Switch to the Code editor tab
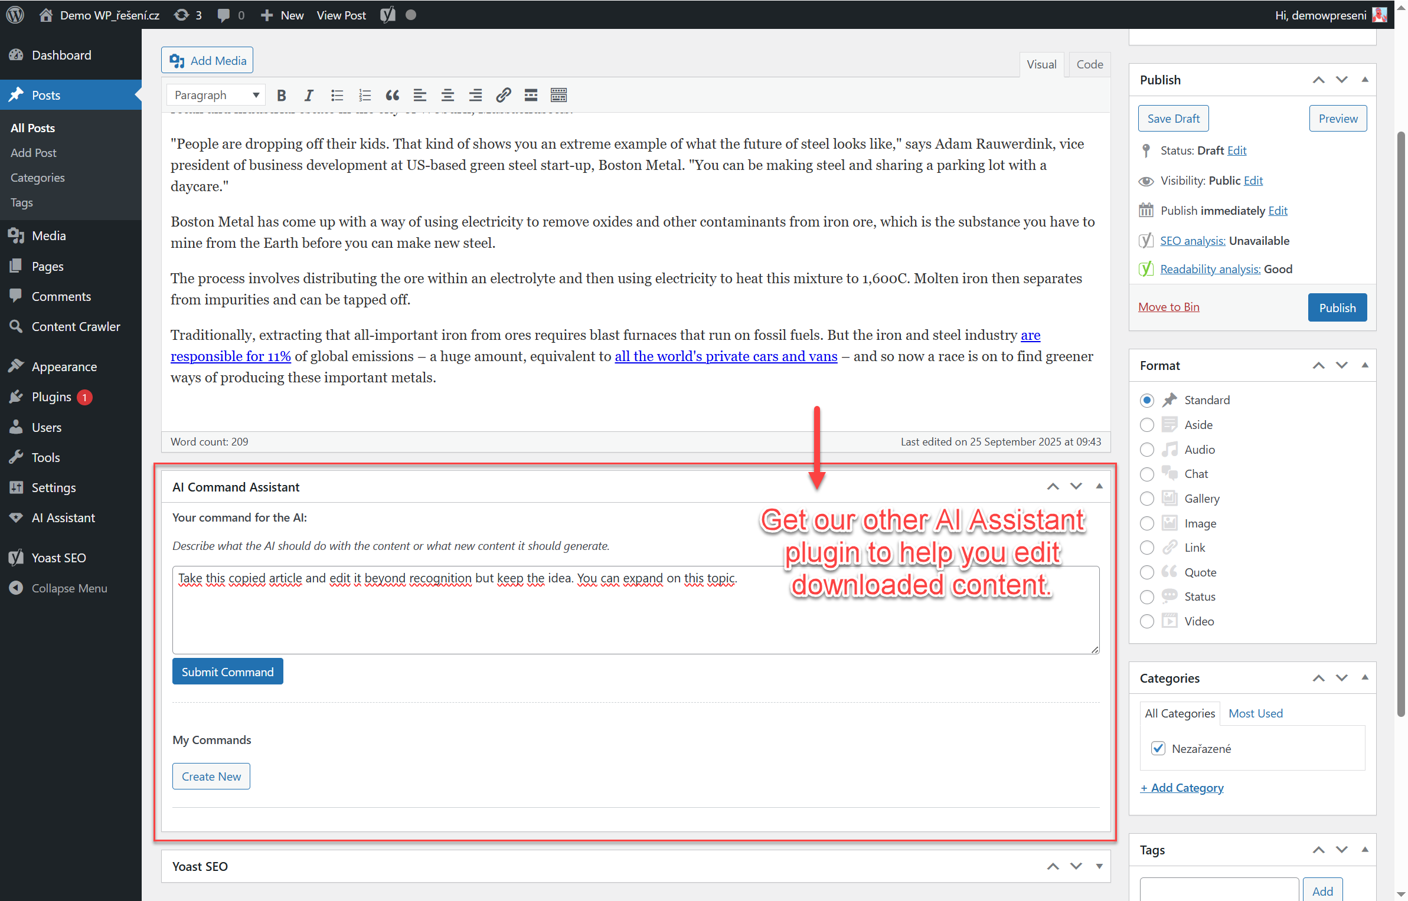Viewport: 1408px width, 901px height. [x=1089, y=64]
